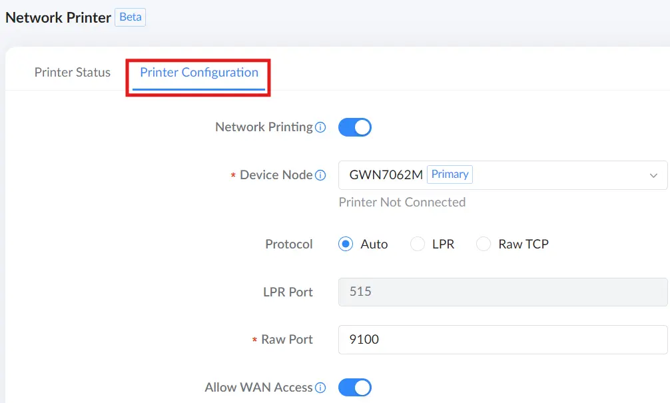The height and width of the screenshot is (403, 670).
Task: Click the Network Printer page heading
Action: point(58,17)
